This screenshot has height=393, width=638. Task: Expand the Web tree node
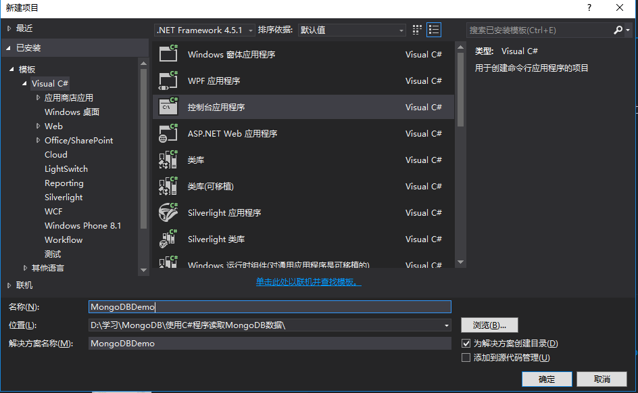pyautogui.click(x=38, y=126)
